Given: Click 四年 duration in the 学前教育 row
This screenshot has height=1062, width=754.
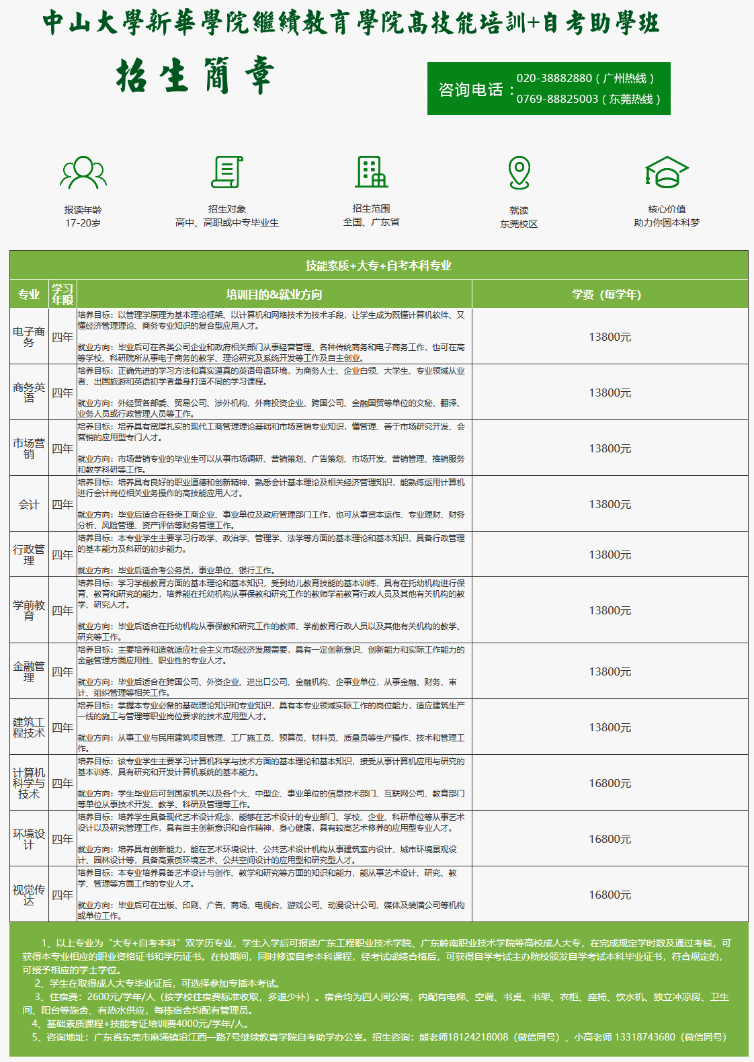Looking at the screenshot, I should pos(62,610).
